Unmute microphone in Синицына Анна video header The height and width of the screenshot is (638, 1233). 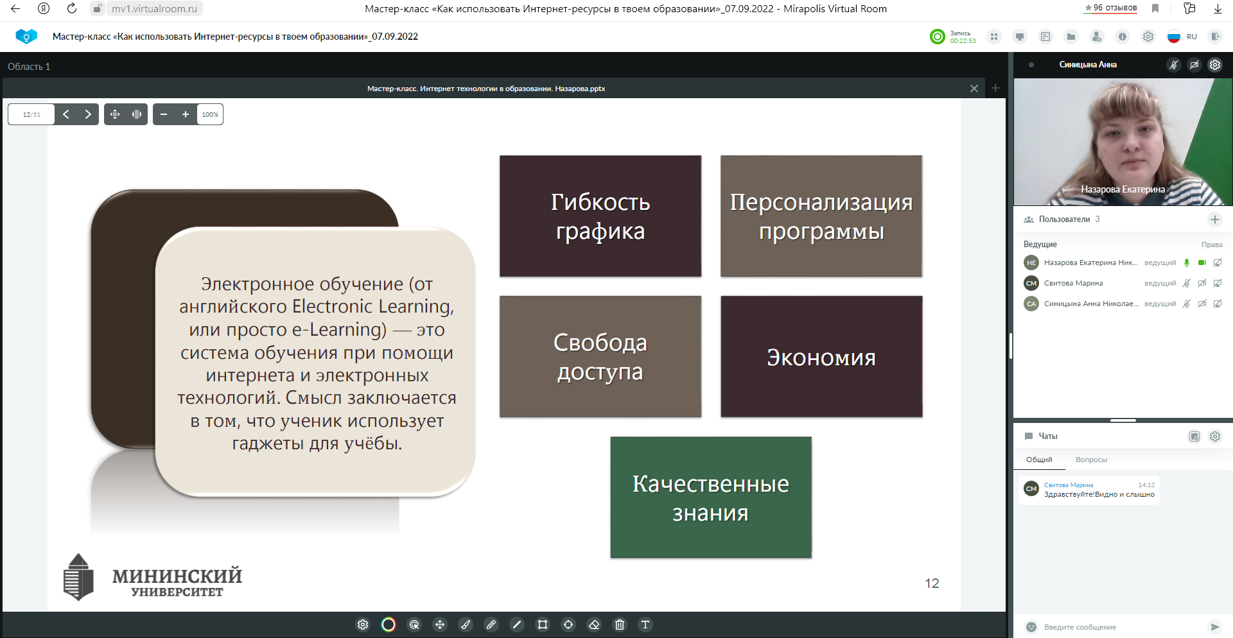click(x=1173, y=65)
